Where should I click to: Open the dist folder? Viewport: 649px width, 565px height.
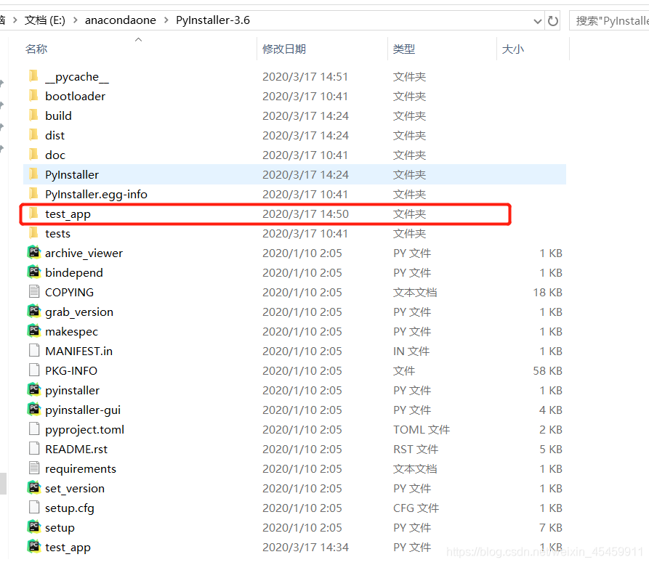pyautogui.click(x=55, y=135)
